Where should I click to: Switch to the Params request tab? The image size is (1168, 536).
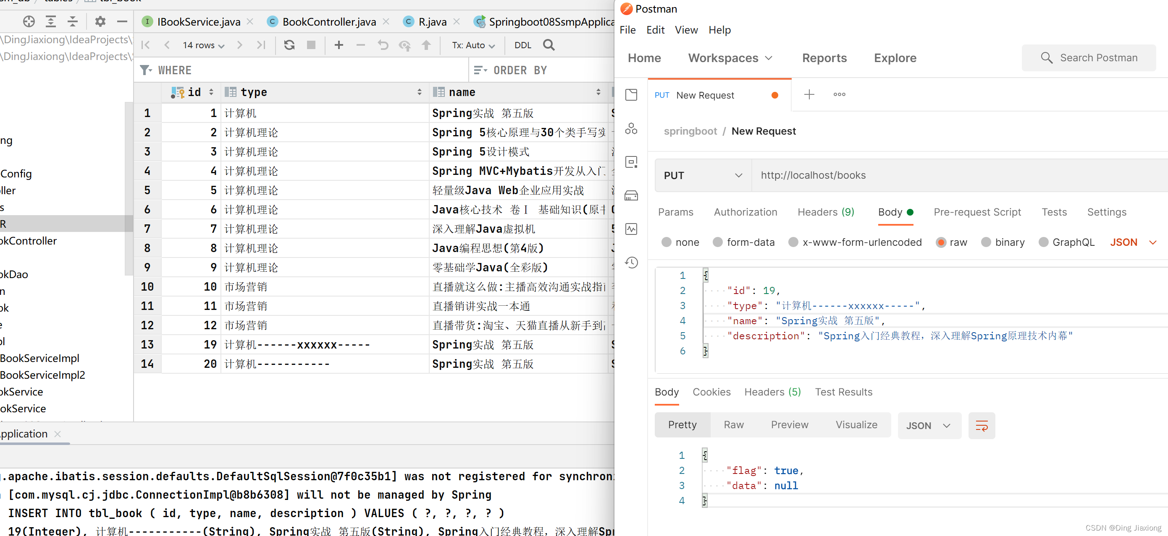676,212
